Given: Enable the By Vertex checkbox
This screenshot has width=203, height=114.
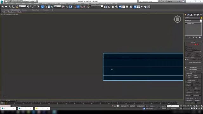Looking at the screenshot, I should 186,47.
